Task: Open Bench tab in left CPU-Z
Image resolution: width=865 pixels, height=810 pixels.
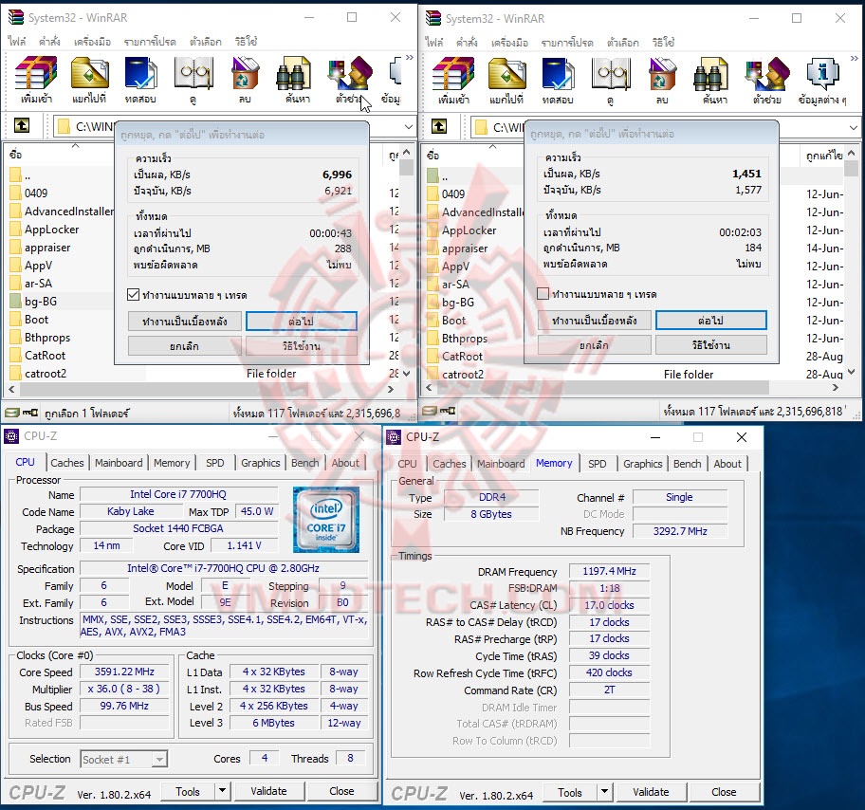Action: (x=305, y=463)
